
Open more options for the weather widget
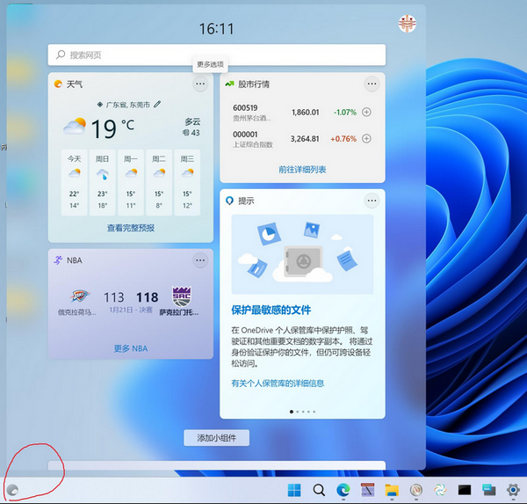(x=200, y=84)
